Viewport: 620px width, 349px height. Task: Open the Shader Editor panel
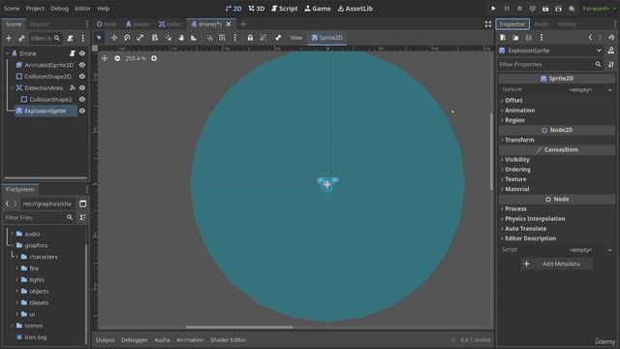(x=229, y=340)
